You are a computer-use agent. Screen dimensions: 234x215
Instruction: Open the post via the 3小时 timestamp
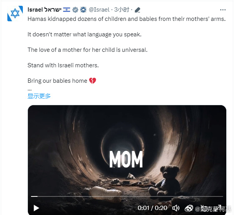(x=122, y=10)
